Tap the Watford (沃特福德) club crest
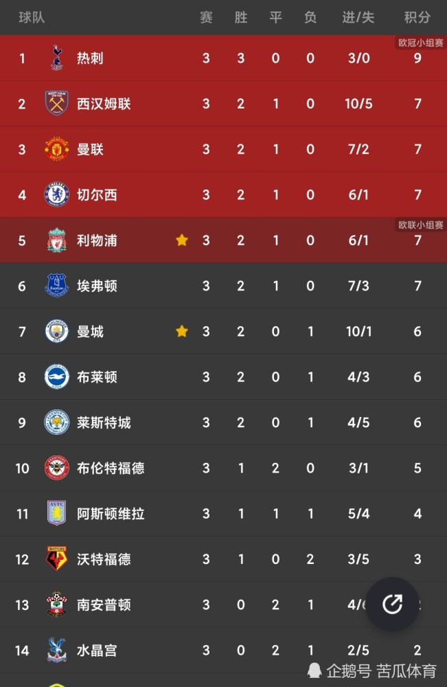 point(57,559)
